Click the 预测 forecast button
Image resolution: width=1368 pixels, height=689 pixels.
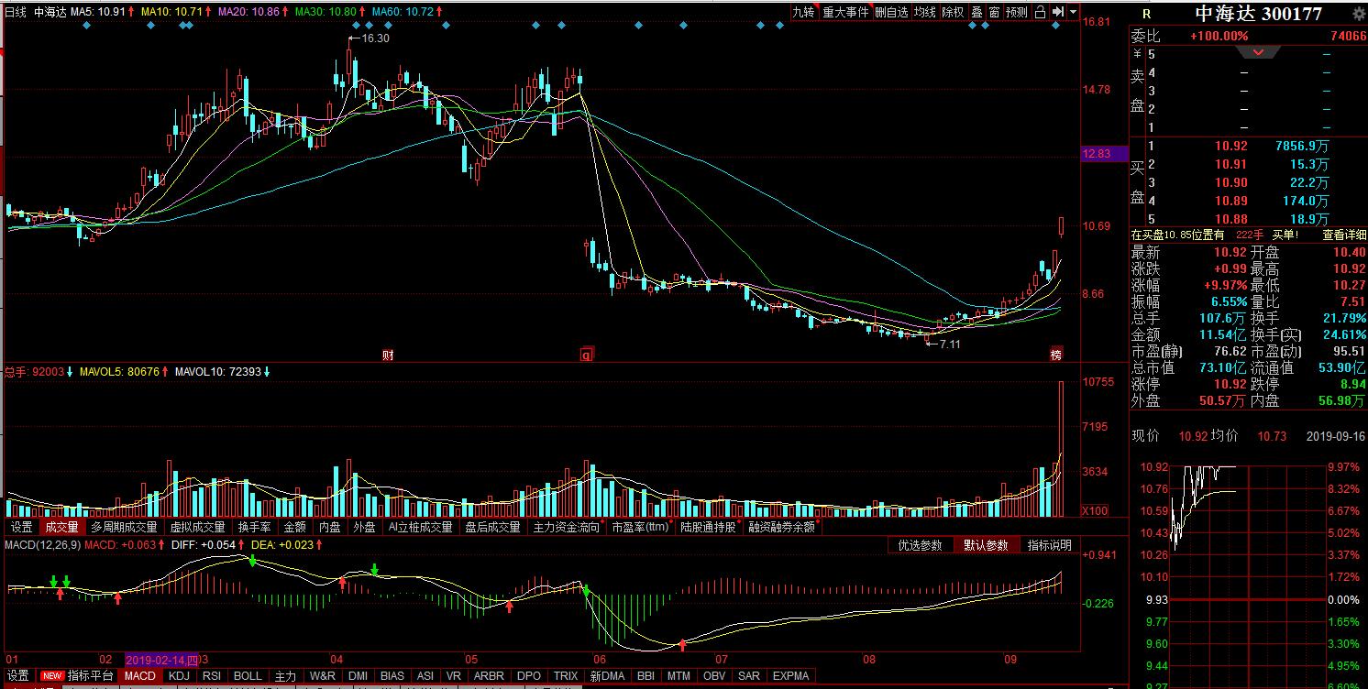point(1017,12)
